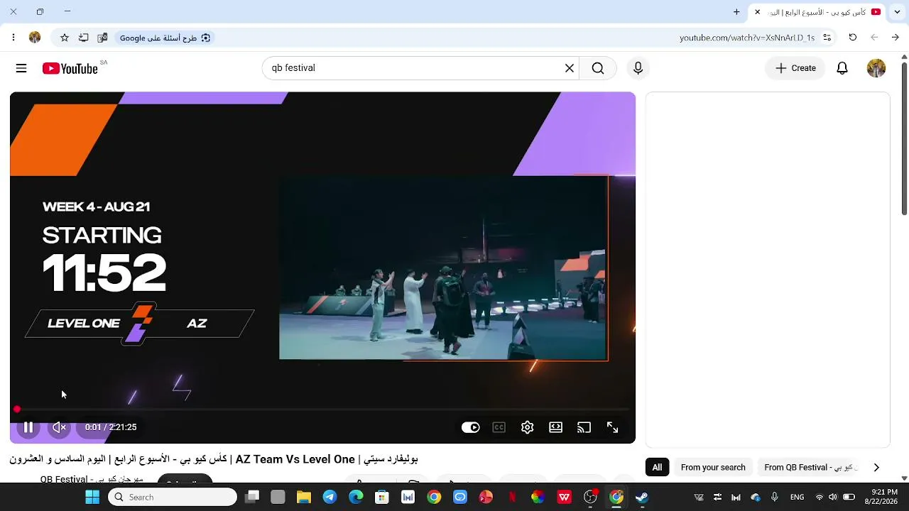The width and height of the screenshot is (909, 511).
Task: Unmute the video with the speaker icon
Action: (60, 427)
